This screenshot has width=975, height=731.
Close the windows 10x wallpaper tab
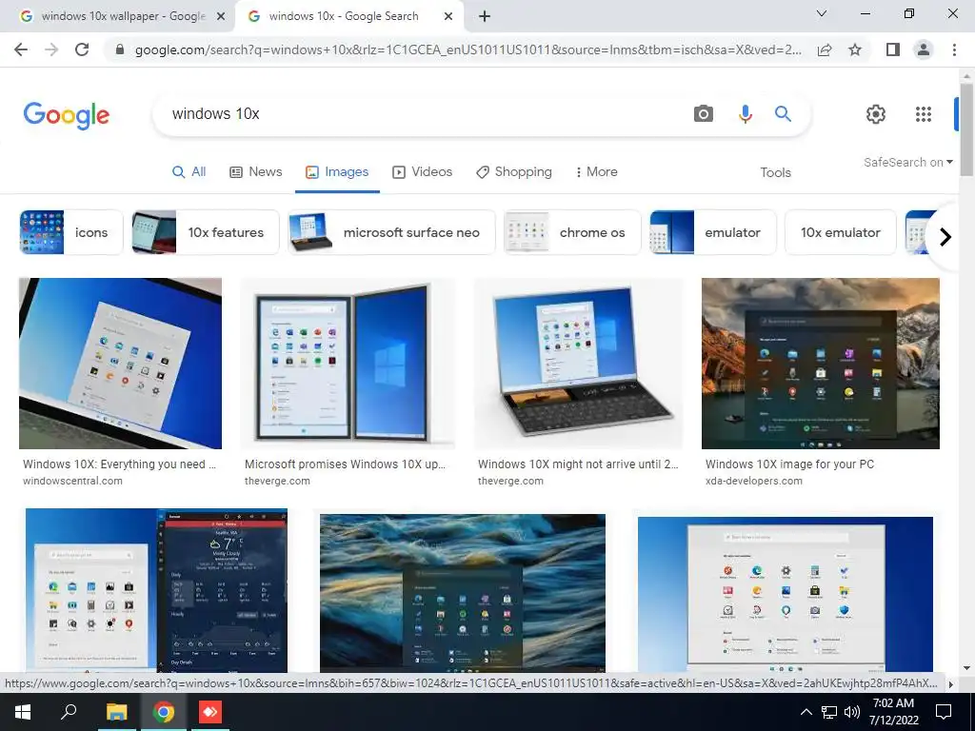[x=221, y=16]
